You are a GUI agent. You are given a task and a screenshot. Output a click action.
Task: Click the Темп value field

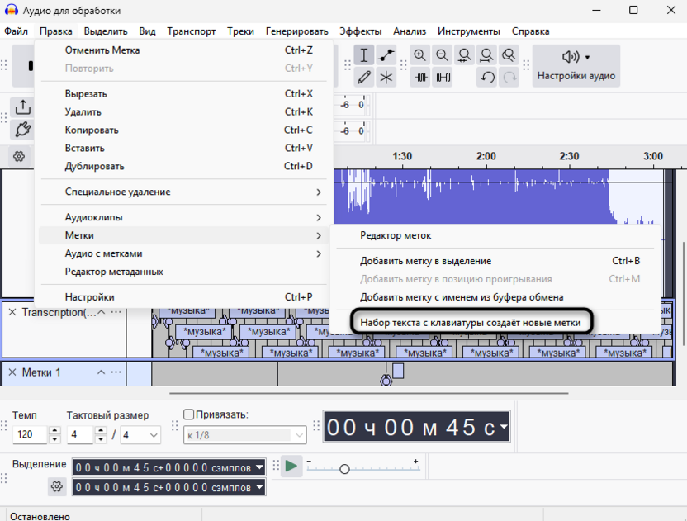point(30,434)
